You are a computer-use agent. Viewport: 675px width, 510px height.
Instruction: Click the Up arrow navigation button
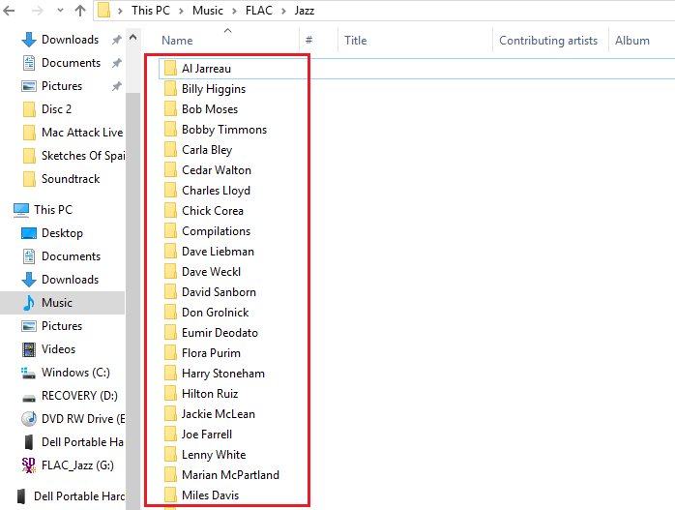click(x=80, y=12)
